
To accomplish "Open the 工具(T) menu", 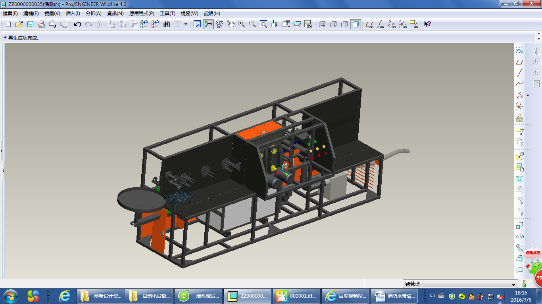I will tap(167, 13).
